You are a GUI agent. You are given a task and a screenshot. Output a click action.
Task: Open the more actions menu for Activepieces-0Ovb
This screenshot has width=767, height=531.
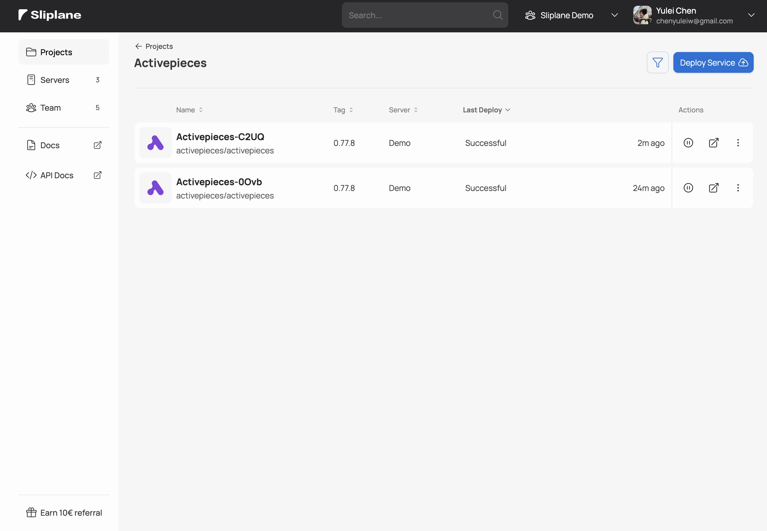pos(738,188)
